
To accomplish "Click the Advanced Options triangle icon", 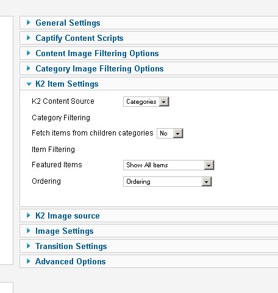I will pos(29,261).
